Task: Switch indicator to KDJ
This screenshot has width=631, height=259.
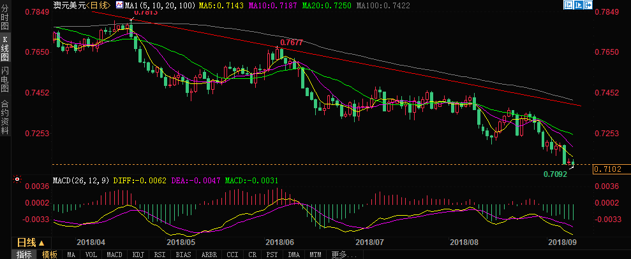Action: click(137, 255)
